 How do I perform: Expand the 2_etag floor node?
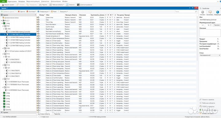tap(2, 93)
